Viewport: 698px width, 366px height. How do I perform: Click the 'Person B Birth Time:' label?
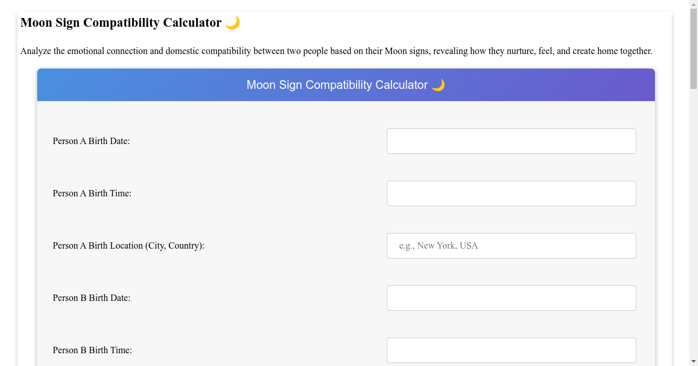[92, 350]
